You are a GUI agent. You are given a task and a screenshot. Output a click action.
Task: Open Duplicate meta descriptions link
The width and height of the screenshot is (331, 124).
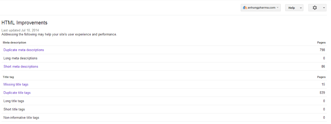(x=24, y=50)
